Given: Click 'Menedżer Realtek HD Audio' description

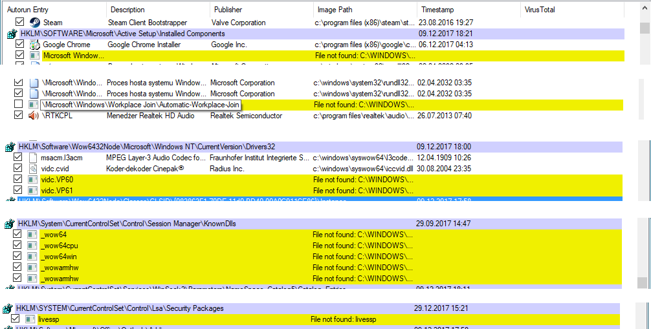Looking at the screenshot, I should click(x=150, y=116).
